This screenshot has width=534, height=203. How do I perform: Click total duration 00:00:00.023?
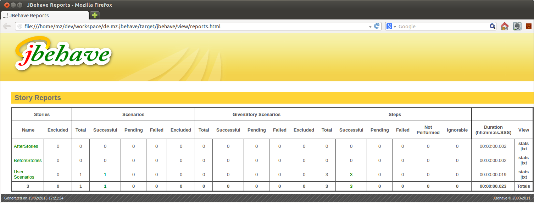pos(493,186)
